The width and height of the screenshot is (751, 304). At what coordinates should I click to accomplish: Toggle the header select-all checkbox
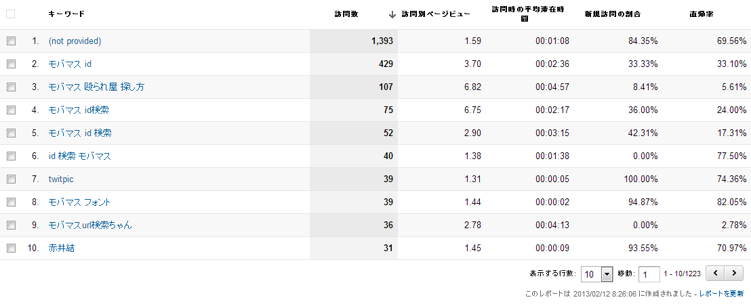tap(11, 14)
